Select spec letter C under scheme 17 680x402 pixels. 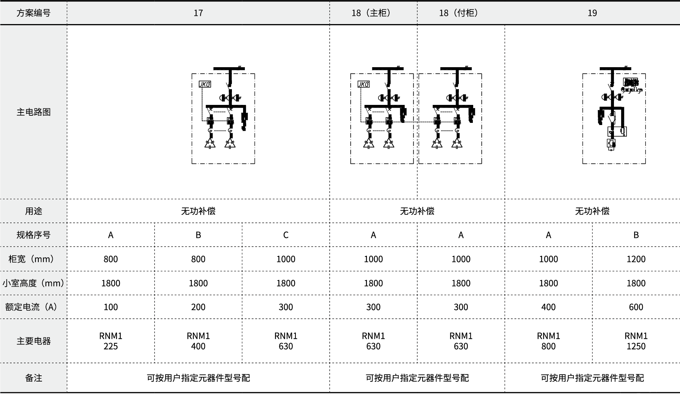pyautogui.click(x=285, y=235)
